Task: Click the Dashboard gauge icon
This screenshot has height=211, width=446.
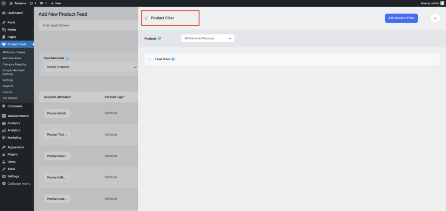Action: click(x=3, y=13)
